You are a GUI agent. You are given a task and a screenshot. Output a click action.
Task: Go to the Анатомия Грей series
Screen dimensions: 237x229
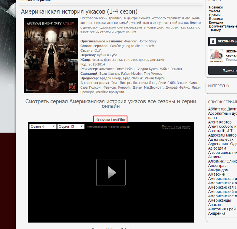click(222, 209)
